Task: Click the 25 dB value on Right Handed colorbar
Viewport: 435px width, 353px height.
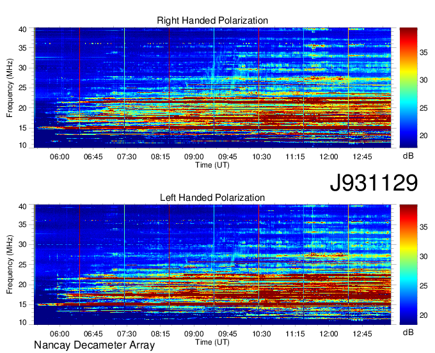Action: click(x=423, y=108)
